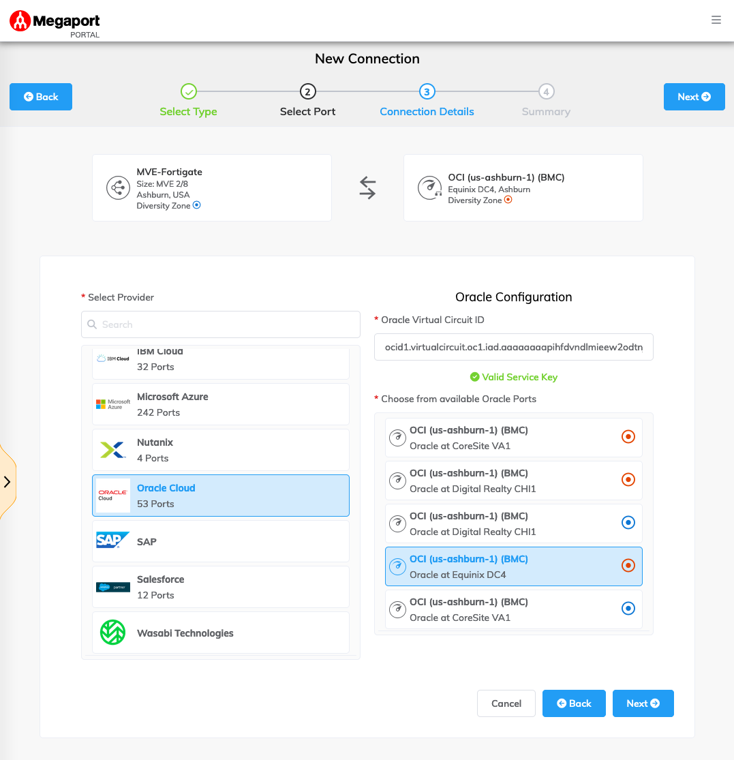Click blue diversity icon on Digital Realty CHI1 port
This screenshot has width=734, height=760.
point(628,523)
